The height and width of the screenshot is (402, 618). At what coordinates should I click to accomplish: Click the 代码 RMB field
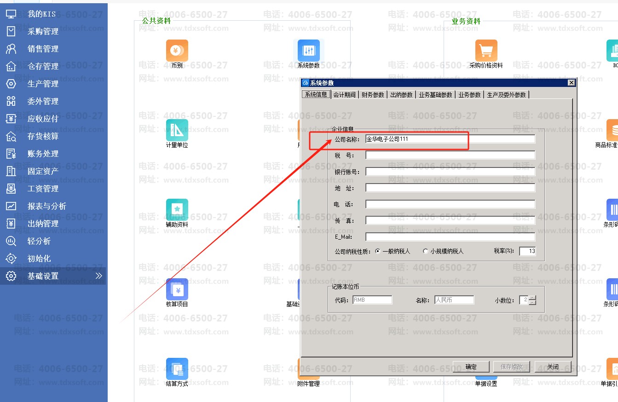point(372,300)
